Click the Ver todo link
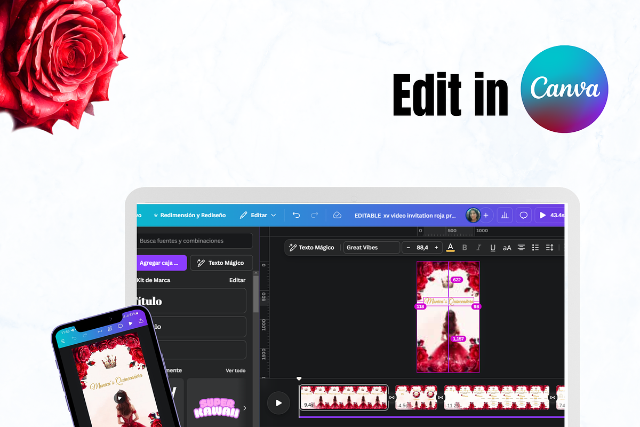 point(236,370)
